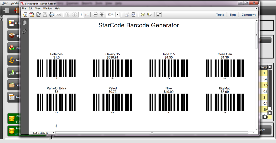Click the fit page width icon
This screenshot has width=276, height=143.
click(x=127, y=15)
